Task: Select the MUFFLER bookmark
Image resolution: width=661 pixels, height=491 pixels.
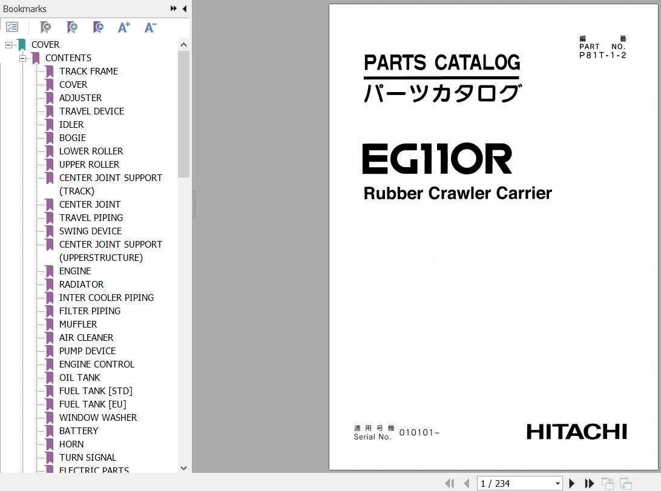Action: click(78, 325)
